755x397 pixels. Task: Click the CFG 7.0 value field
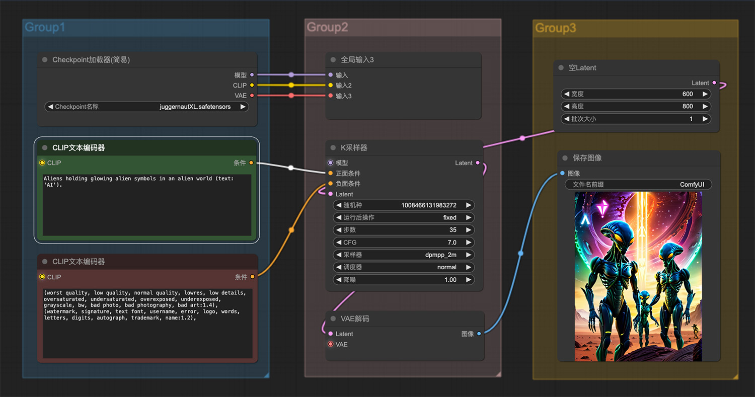click(404, 243)
